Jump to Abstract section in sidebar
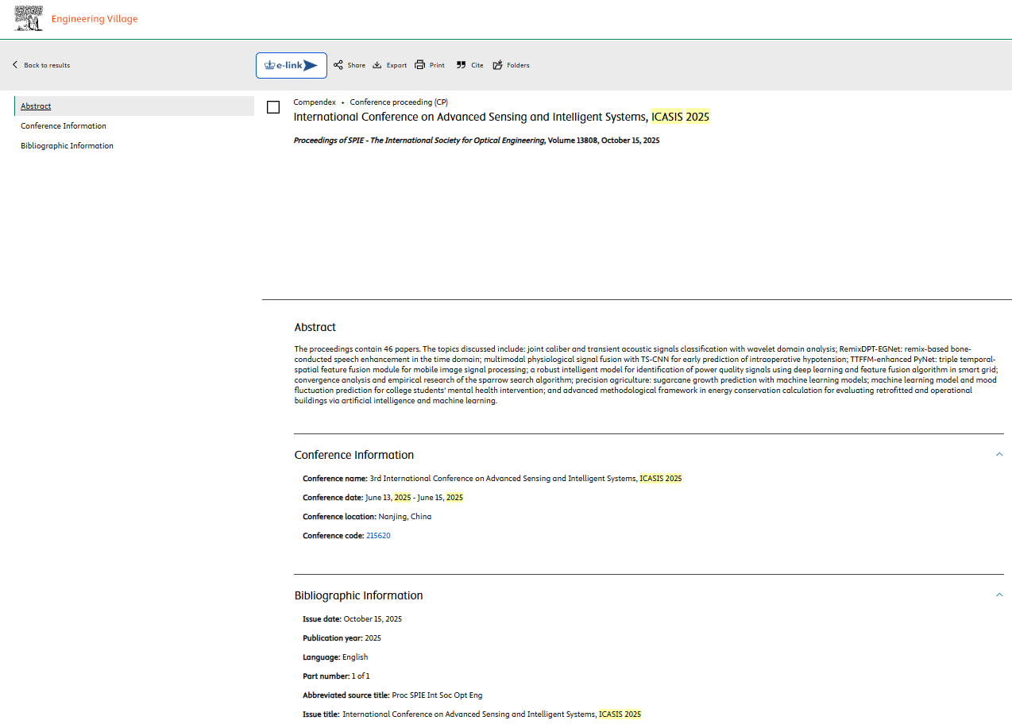Image resolution: width=1012 pixels, height=724 pixels. [x=36, y=106]
